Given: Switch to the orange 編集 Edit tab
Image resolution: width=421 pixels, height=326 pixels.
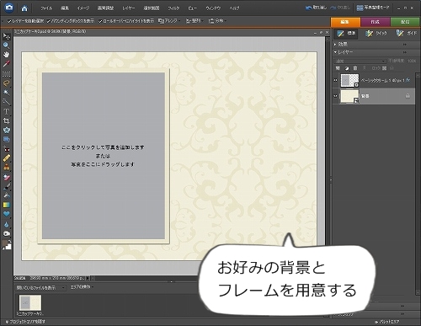Looking at the screenshot, I should pyautogui.click(x=345, y=22).
